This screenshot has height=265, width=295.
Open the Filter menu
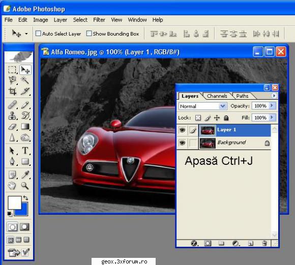click(99, 20)
